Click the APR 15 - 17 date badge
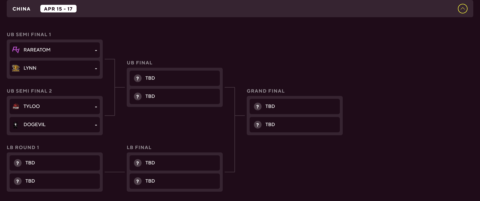Image resolution: width=480 pixels, height=201 pixels. point(58,9)
